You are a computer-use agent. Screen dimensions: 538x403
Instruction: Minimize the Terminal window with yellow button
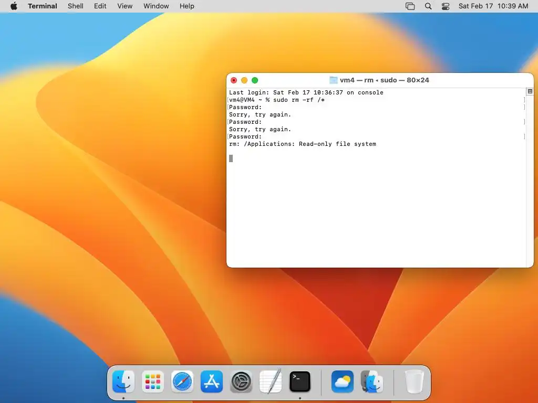244,80
